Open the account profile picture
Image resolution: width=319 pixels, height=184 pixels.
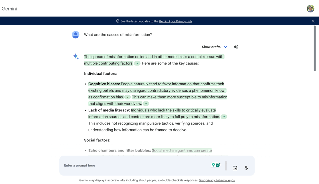[x=310, y=9]
